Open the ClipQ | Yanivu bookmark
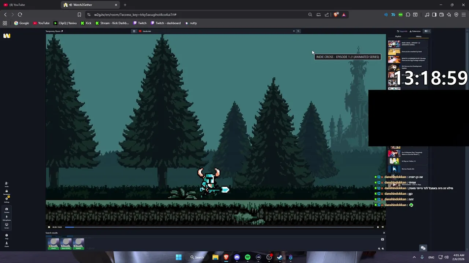This screenshot has height=263, width=469. pos(65,23)
